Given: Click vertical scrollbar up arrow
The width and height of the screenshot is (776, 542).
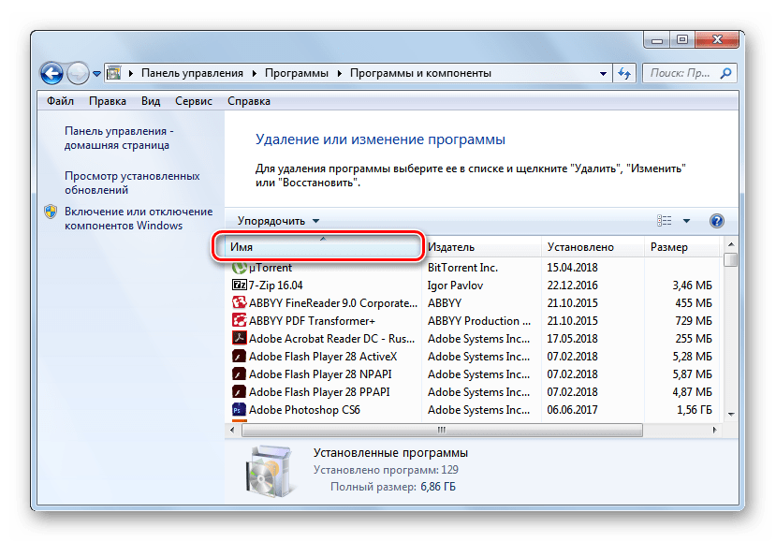Looking at the screenshot, I should point(731,244).
